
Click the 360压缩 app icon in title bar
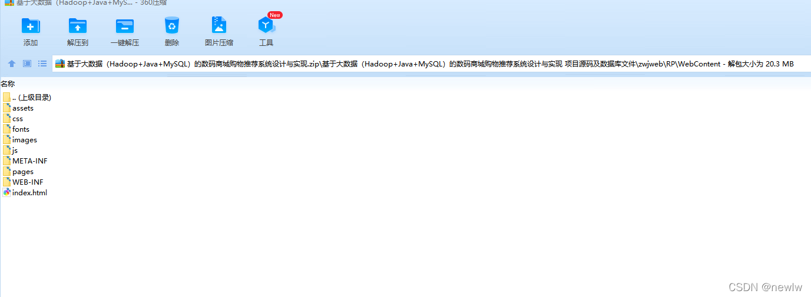point(9,2)
